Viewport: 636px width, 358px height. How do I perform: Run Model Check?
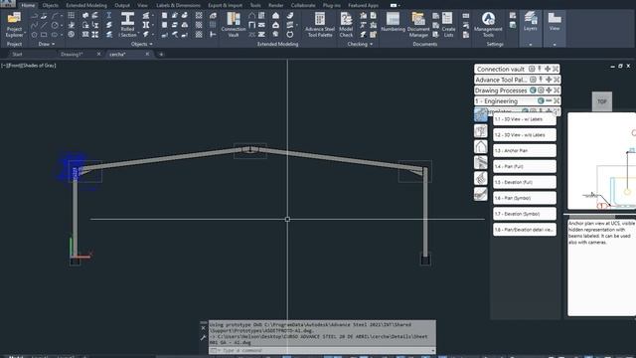coord(346,25)
